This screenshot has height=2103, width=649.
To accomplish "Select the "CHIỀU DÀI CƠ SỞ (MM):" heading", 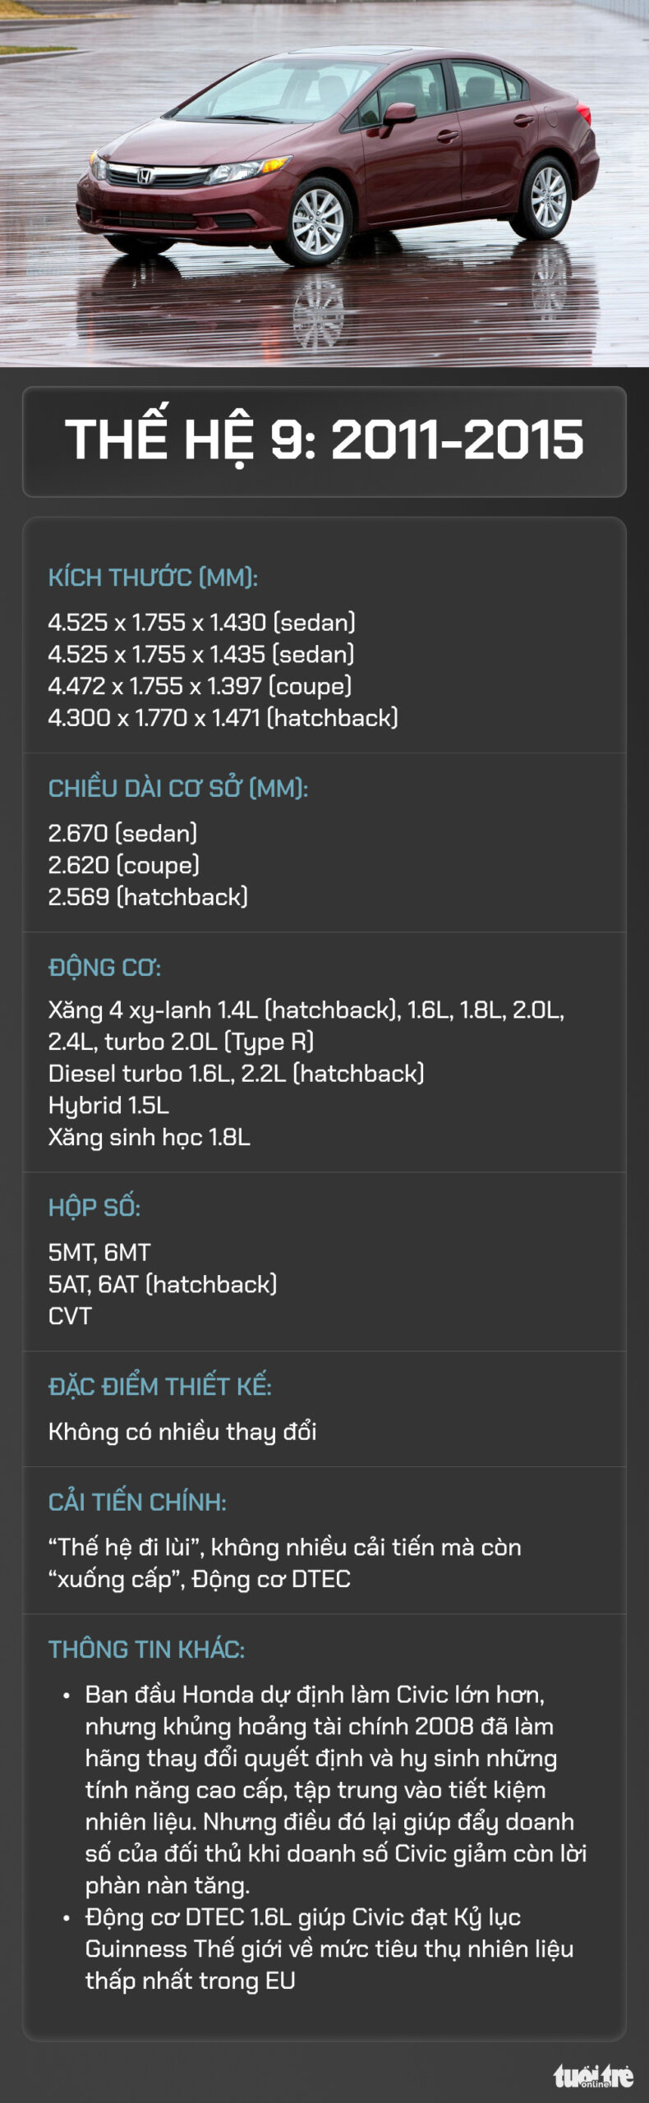I will point(178,789).
